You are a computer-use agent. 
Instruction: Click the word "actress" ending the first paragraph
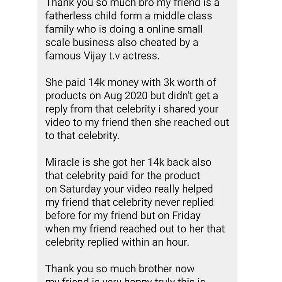141,56
